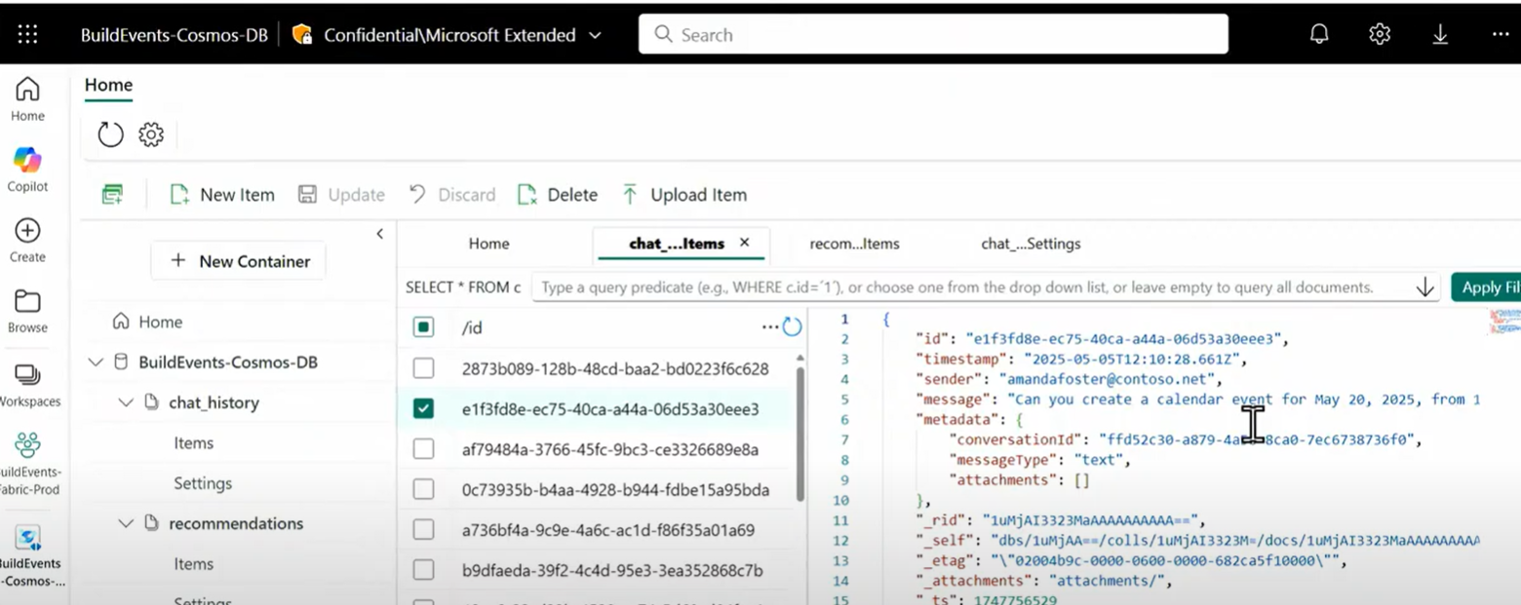The image size is (1521, 605).
Task: Click the BuildEvents-Cosmos-DB title in header
Action: [x=175, y=35]
